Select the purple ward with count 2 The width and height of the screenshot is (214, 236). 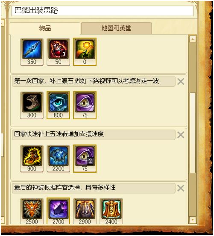(x=85, y=159)
